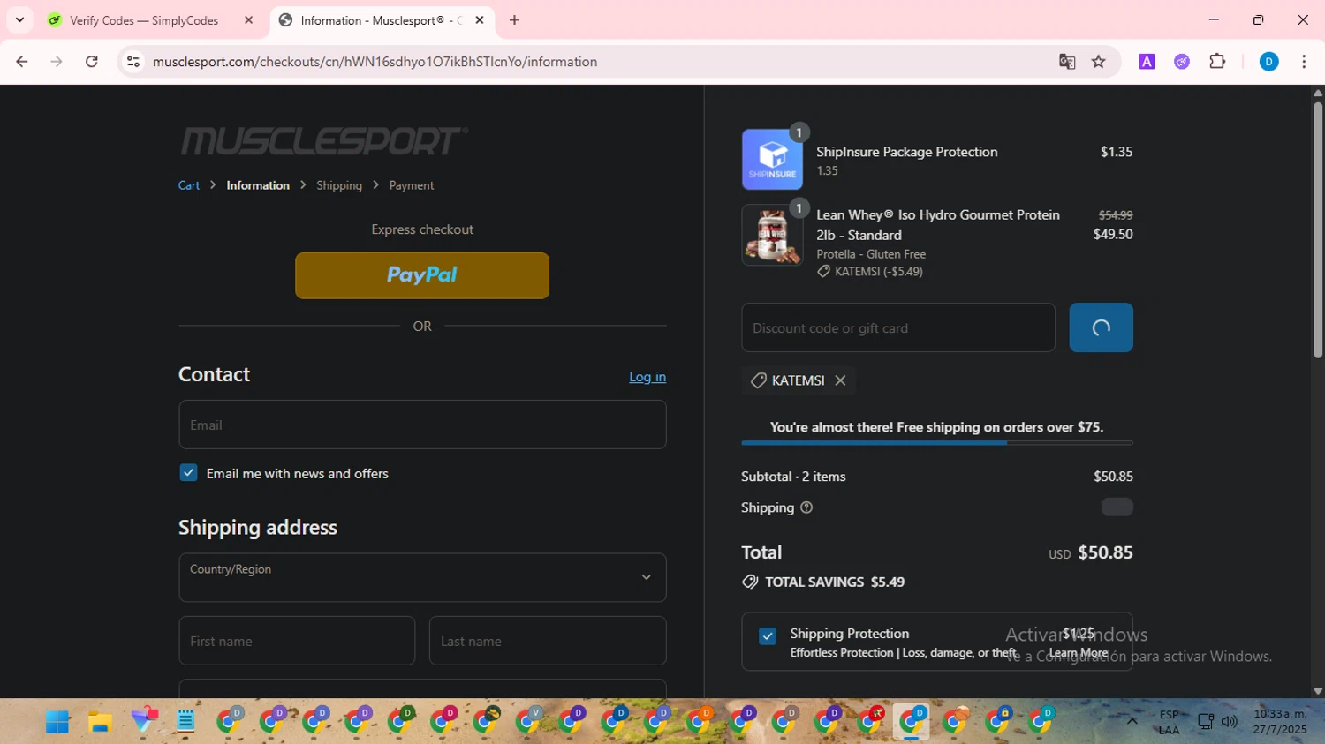Focus the Email input field
Screen dimensions: 1325x744
[422, 425]
